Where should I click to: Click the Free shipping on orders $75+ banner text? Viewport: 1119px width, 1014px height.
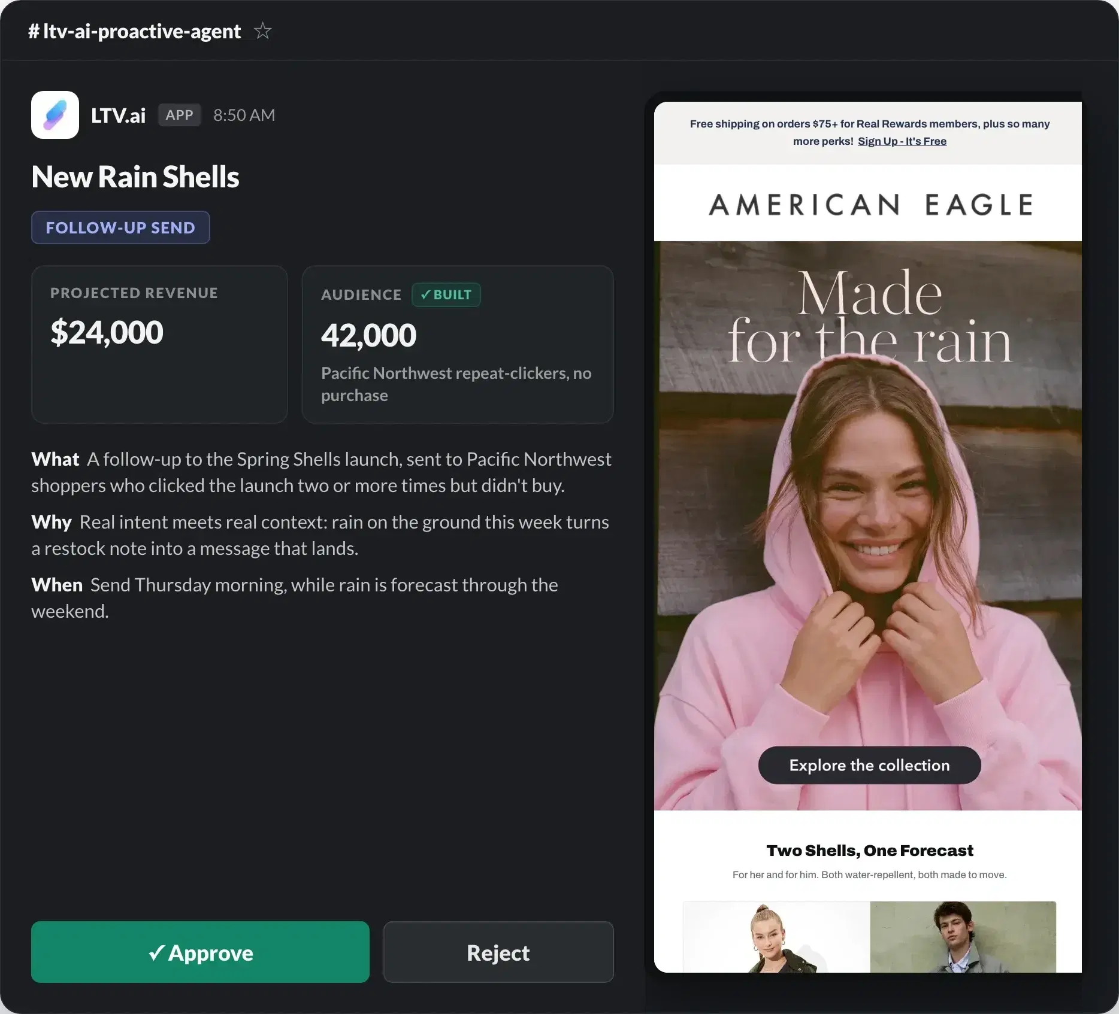[870, 132]
